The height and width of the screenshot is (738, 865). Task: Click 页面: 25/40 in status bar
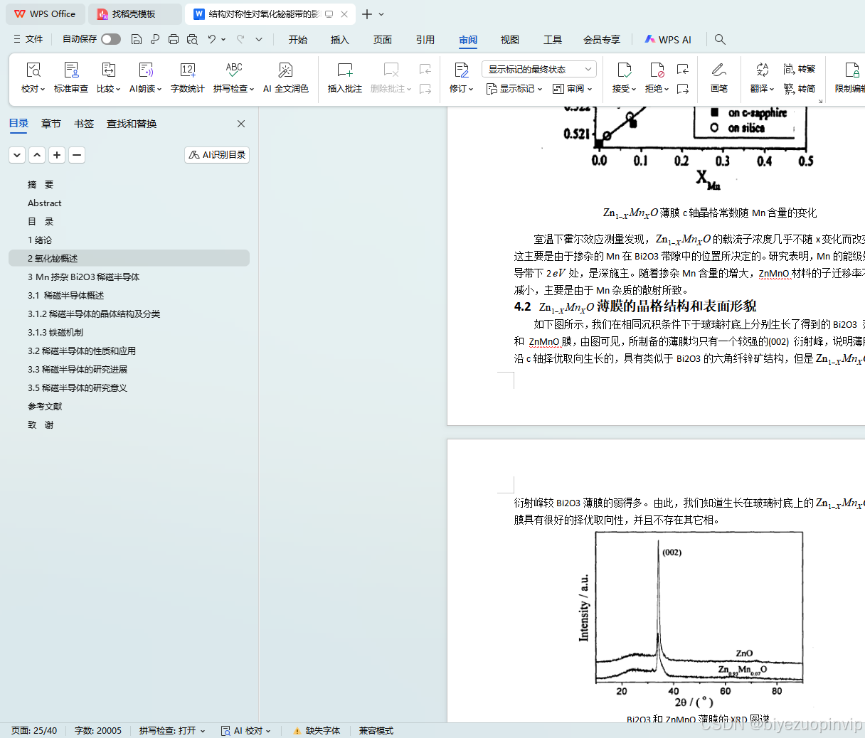(x=34, y=730)
